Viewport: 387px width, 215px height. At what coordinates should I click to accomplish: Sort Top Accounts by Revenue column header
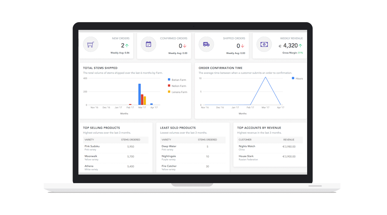[289, 140]
